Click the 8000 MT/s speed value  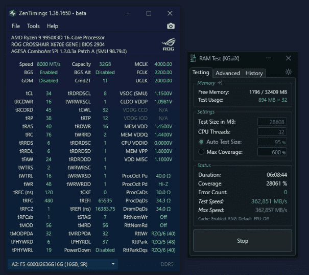[x=49, y=64]
